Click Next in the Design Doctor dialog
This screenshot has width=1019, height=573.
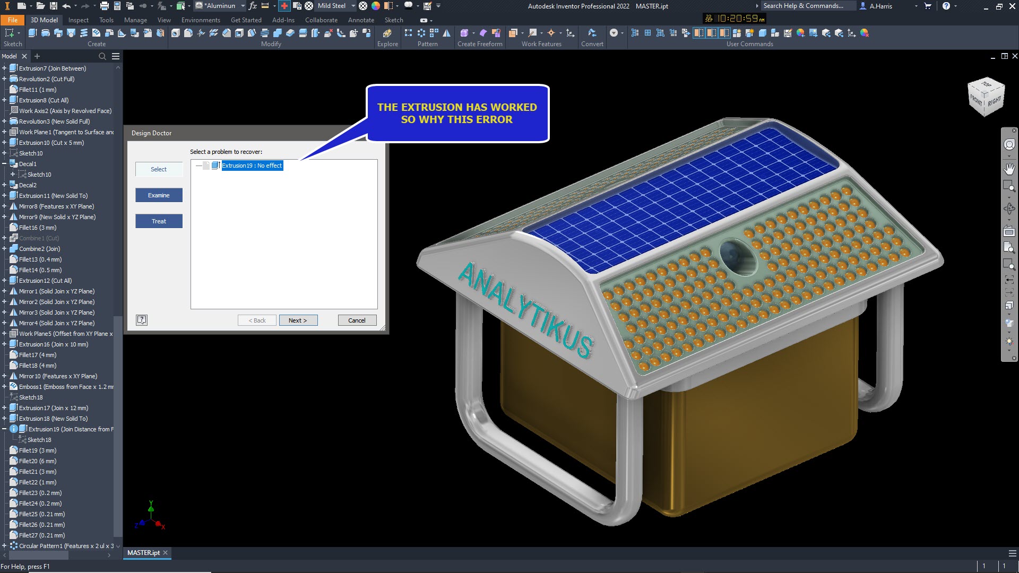coord(298,320)
